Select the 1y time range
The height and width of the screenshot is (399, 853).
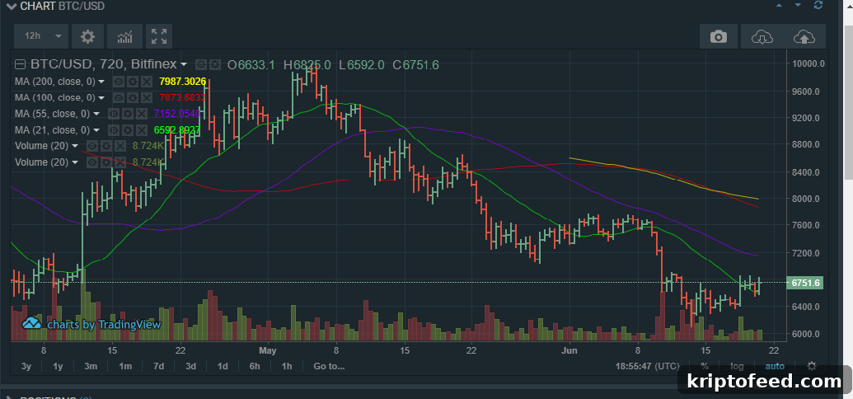(x=58, y=366)
